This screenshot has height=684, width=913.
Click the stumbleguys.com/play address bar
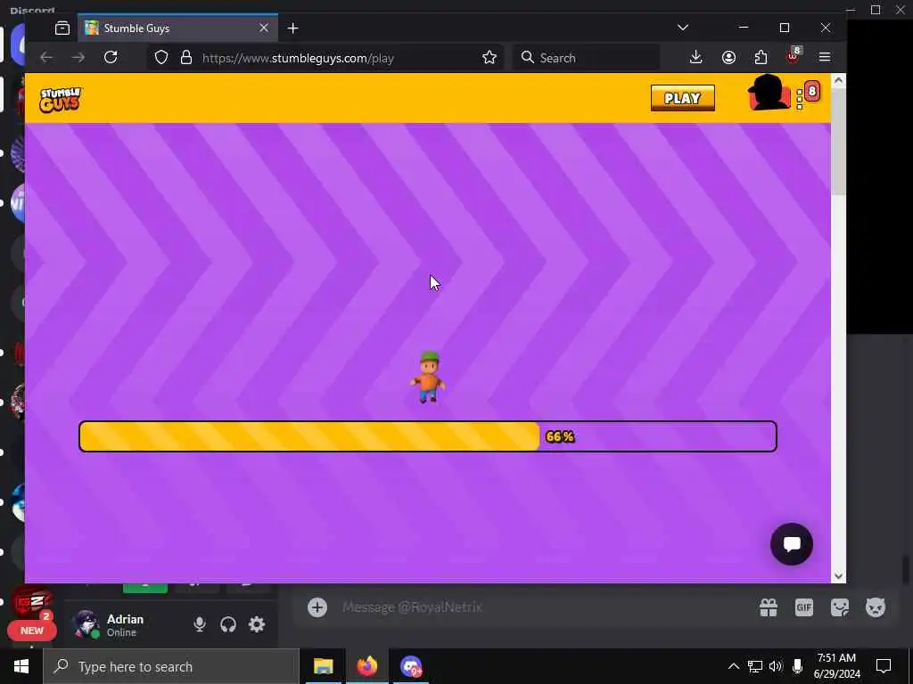[x=326, y=58]
